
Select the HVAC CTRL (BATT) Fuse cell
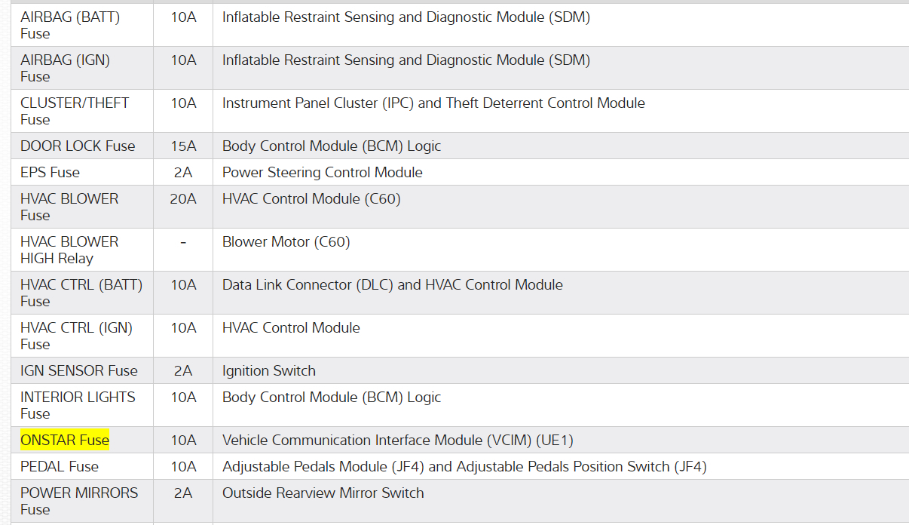coord(81,293)
